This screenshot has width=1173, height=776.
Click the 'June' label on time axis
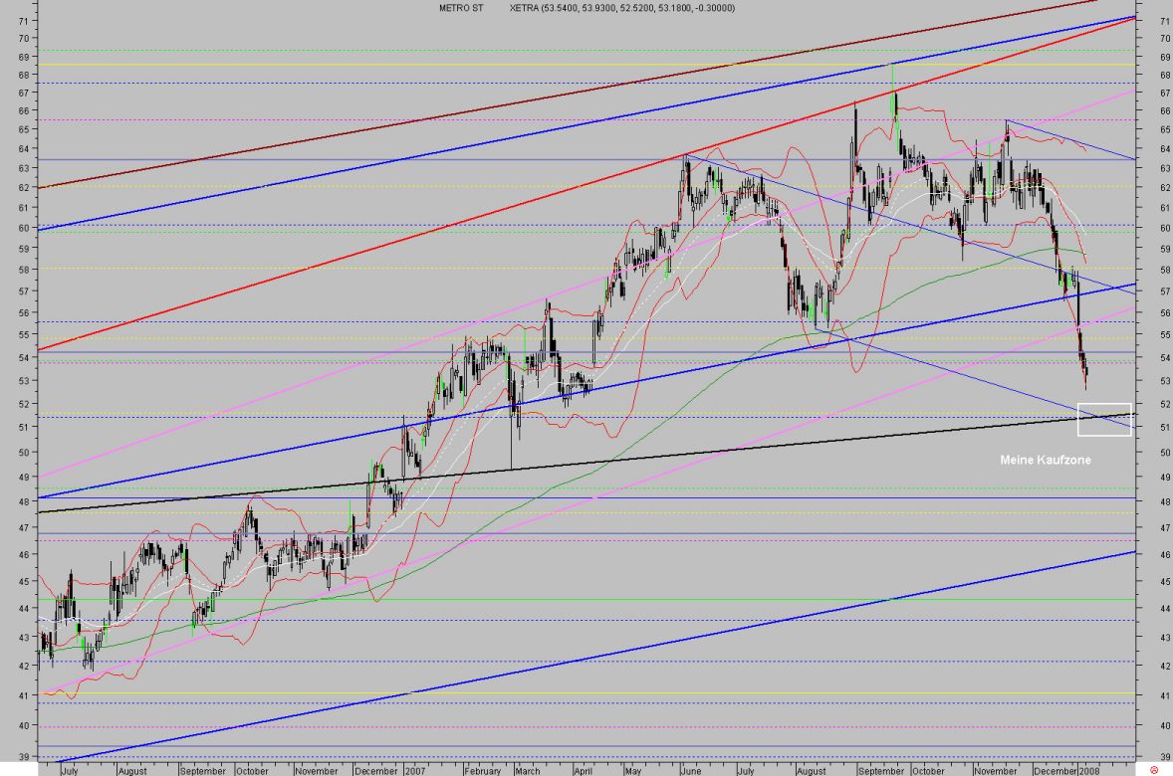click(x=691, y=771)
